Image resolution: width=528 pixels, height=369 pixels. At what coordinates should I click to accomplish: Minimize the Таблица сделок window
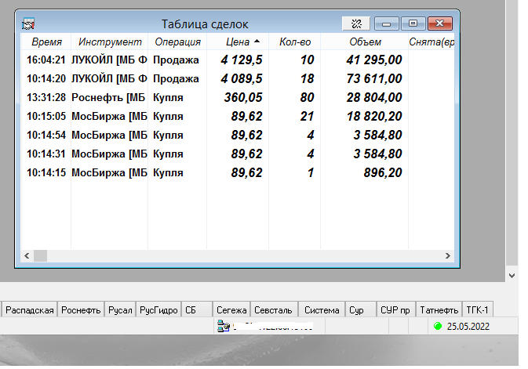[387, 24]
